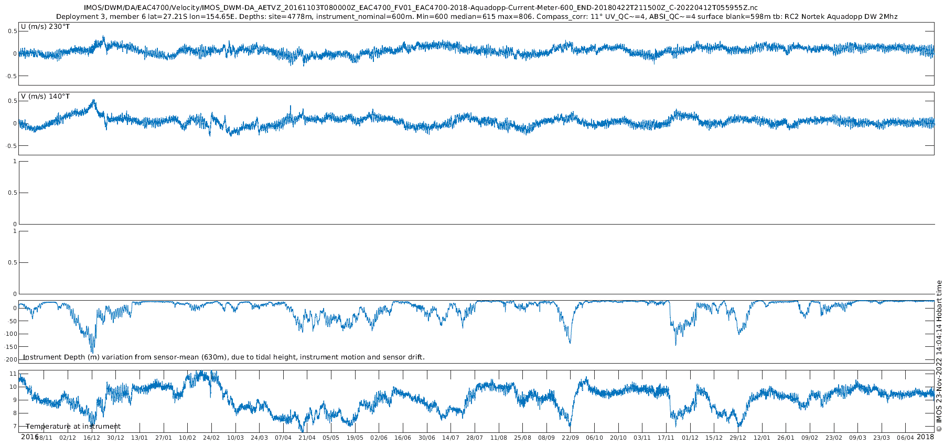
Task: Select the '09/03' date tick label
Action: [858, 438]
